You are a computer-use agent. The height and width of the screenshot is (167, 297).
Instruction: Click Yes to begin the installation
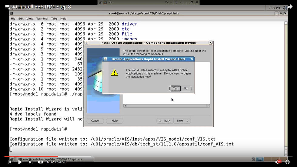[x=175, y=89]
